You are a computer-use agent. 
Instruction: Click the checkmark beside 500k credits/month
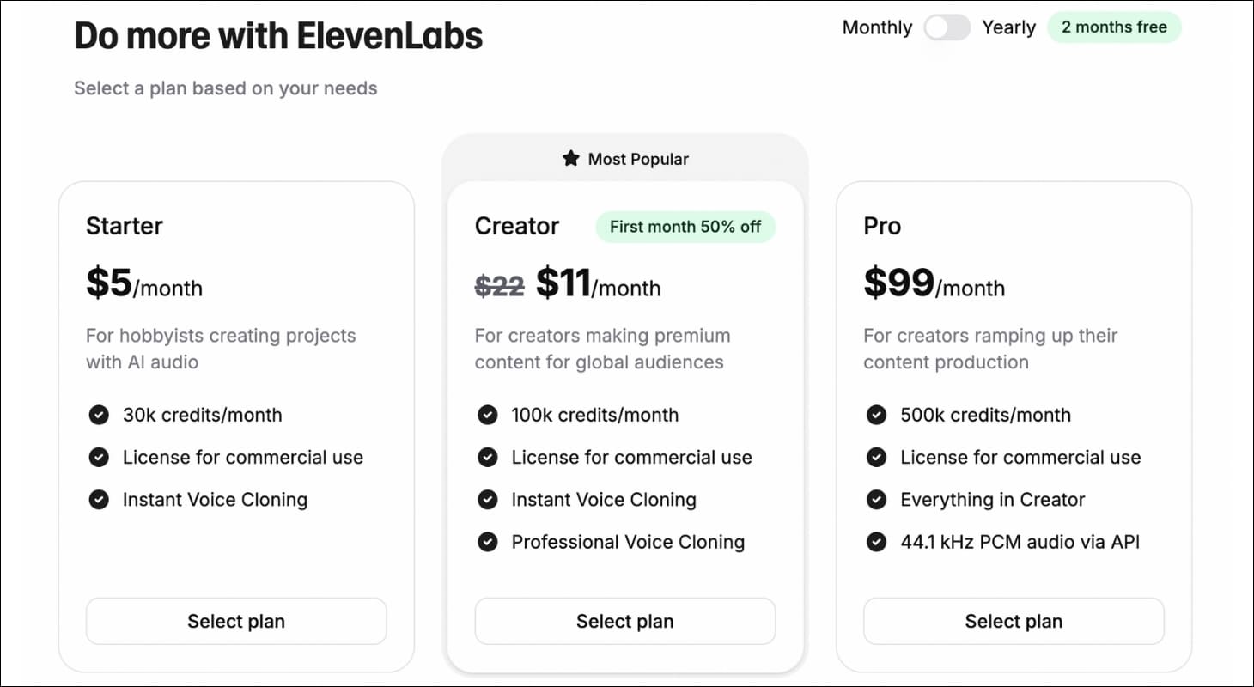point(876,415)
